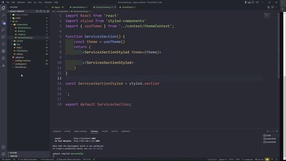
Task: Collapse the src folder
Action: [28, 21]
